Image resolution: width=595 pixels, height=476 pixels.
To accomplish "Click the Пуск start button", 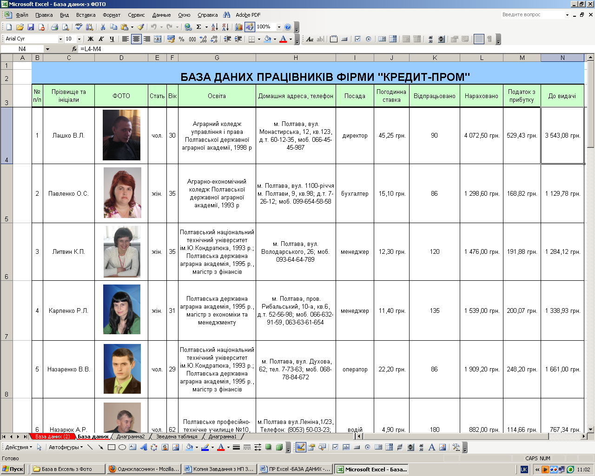I will pyautogui.click(x=13, y=469).
